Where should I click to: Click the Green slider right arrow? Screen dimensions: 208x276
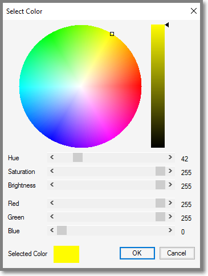(170, 217)
